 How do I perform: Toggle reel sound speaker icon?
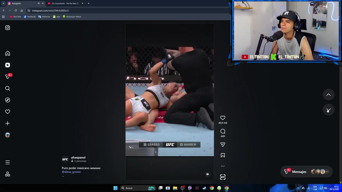[x=208, y=174]
